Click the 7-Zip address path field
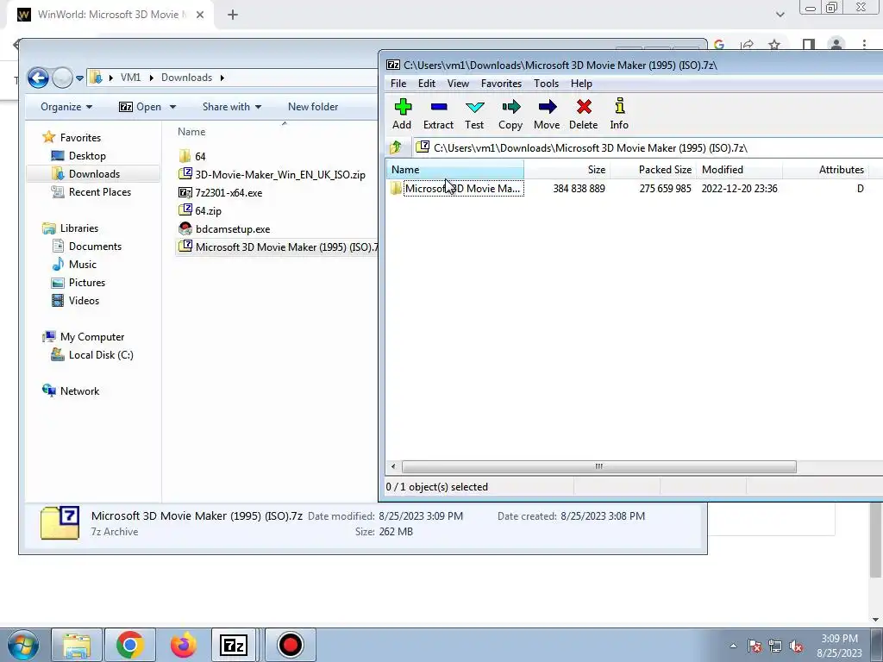This screenshot has height=662, width=883. click(x=648, y=148)
